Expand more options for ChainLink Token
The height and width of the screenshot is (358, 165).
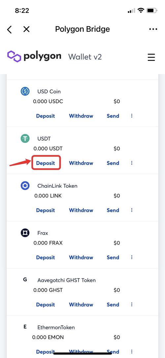point(132,210)
